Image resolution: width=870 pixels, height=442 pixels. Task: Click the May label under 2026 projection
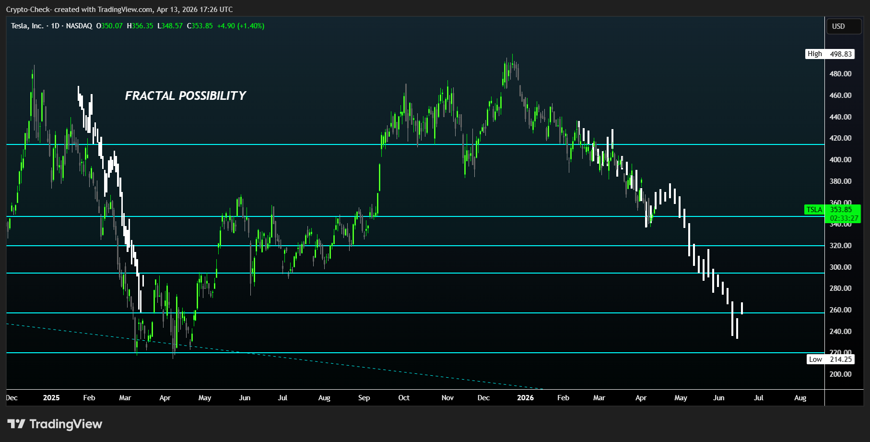(681, 398)
